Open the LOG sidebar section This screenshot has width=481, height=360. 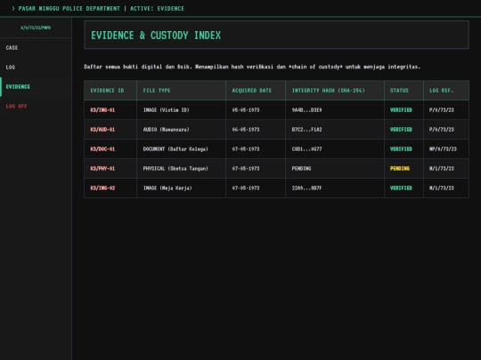click(x=36, y=68)
